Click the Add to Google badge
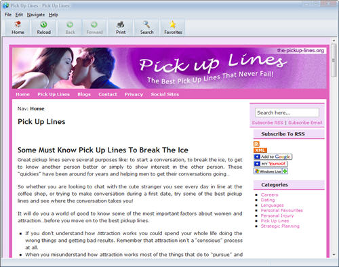The height and width of the screenshot is (267, 339). (x=273, y=157)
